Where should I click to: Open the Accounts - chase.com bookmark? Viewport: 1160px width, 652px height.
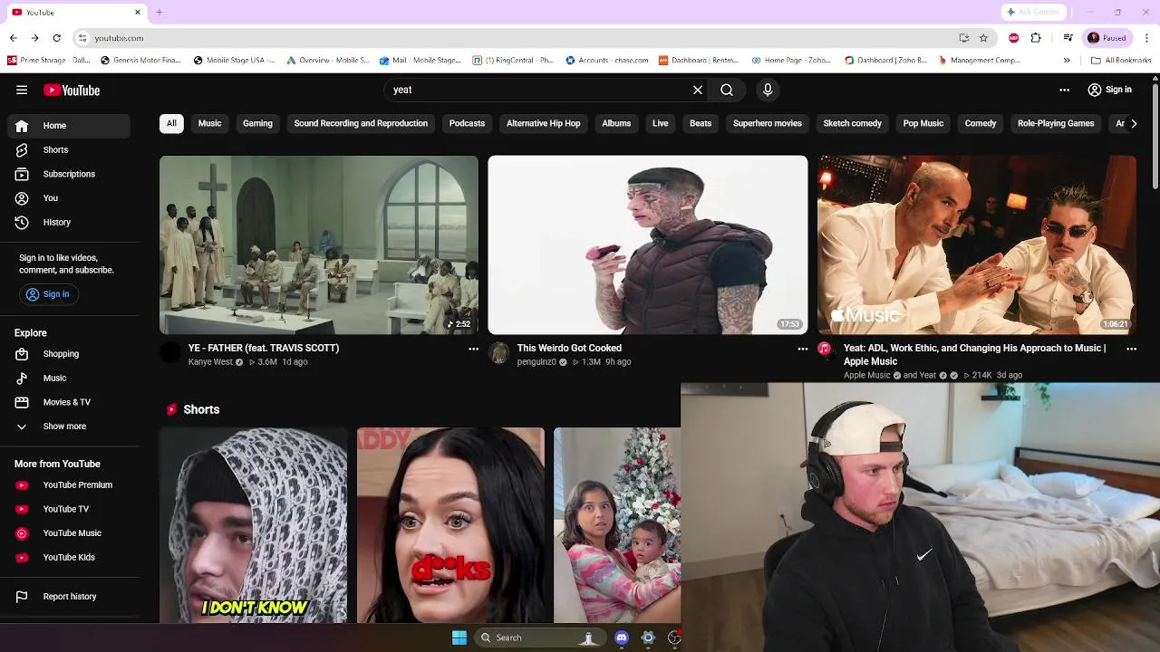click(606, 61)
